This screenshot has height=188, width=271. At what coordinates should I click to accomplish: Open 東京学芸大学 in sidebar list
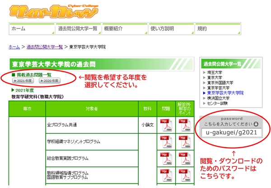point(218,88)
